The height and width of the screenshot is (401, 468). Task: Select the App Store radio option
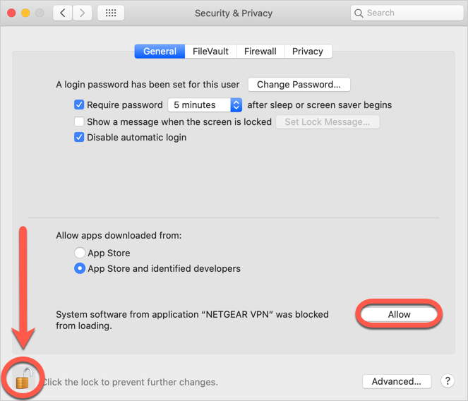click(x=80, y=253)
